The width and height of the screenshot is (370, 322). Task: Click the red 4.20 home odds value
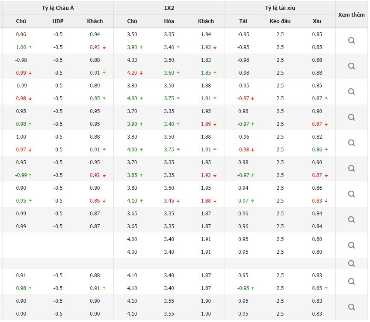[132, 73]
